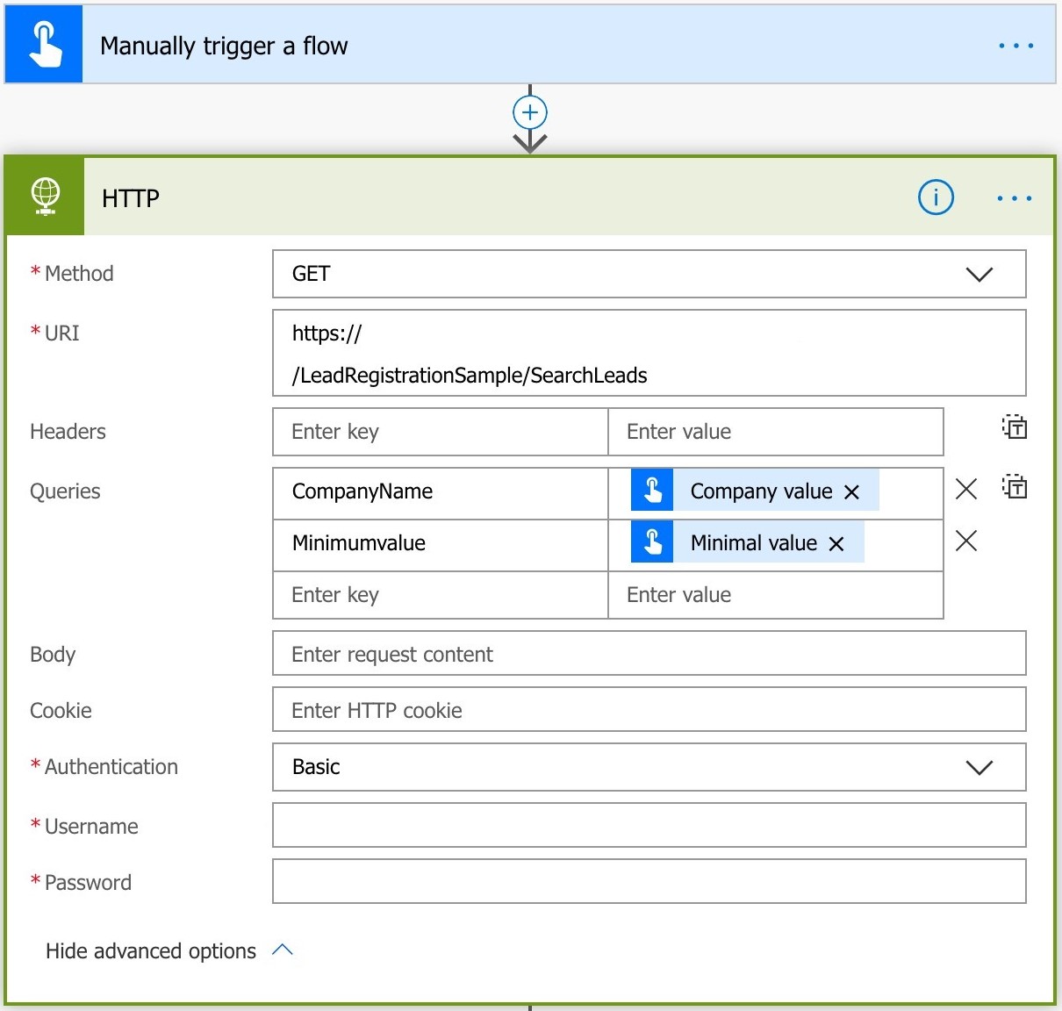Open the ellipsis menu on Manually trigger a flow
The height and width of the screenshot is (1011, 1062).
point(1015,45)
